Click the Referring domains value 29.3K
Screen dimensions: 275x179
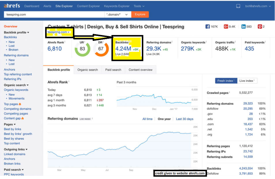[154, 49]
